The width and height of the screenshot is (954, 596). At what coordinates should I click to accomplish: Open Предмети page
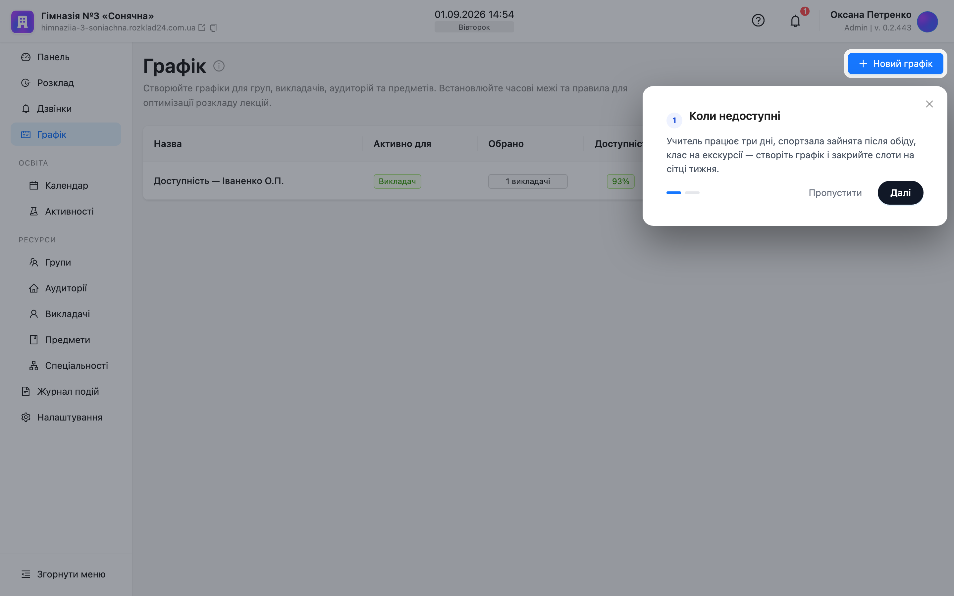pyautogui.click(x=66, y=340)
